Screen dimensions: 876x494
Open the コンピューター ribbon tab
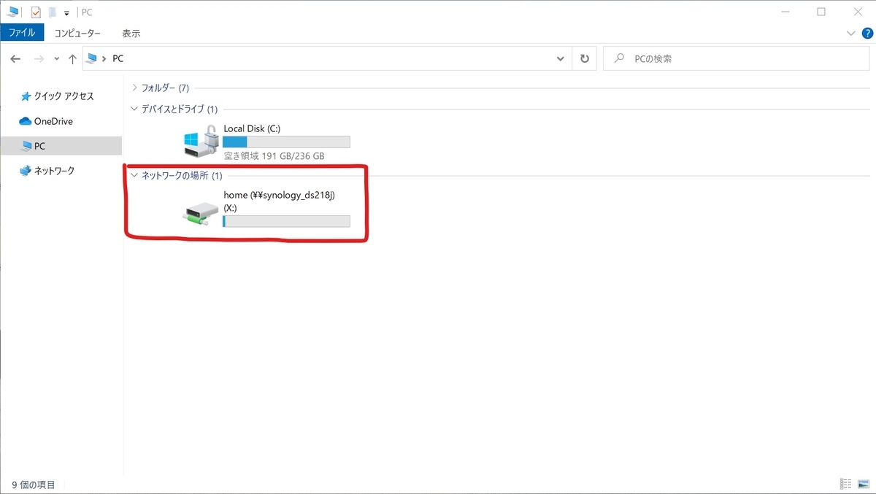[77, 34]
